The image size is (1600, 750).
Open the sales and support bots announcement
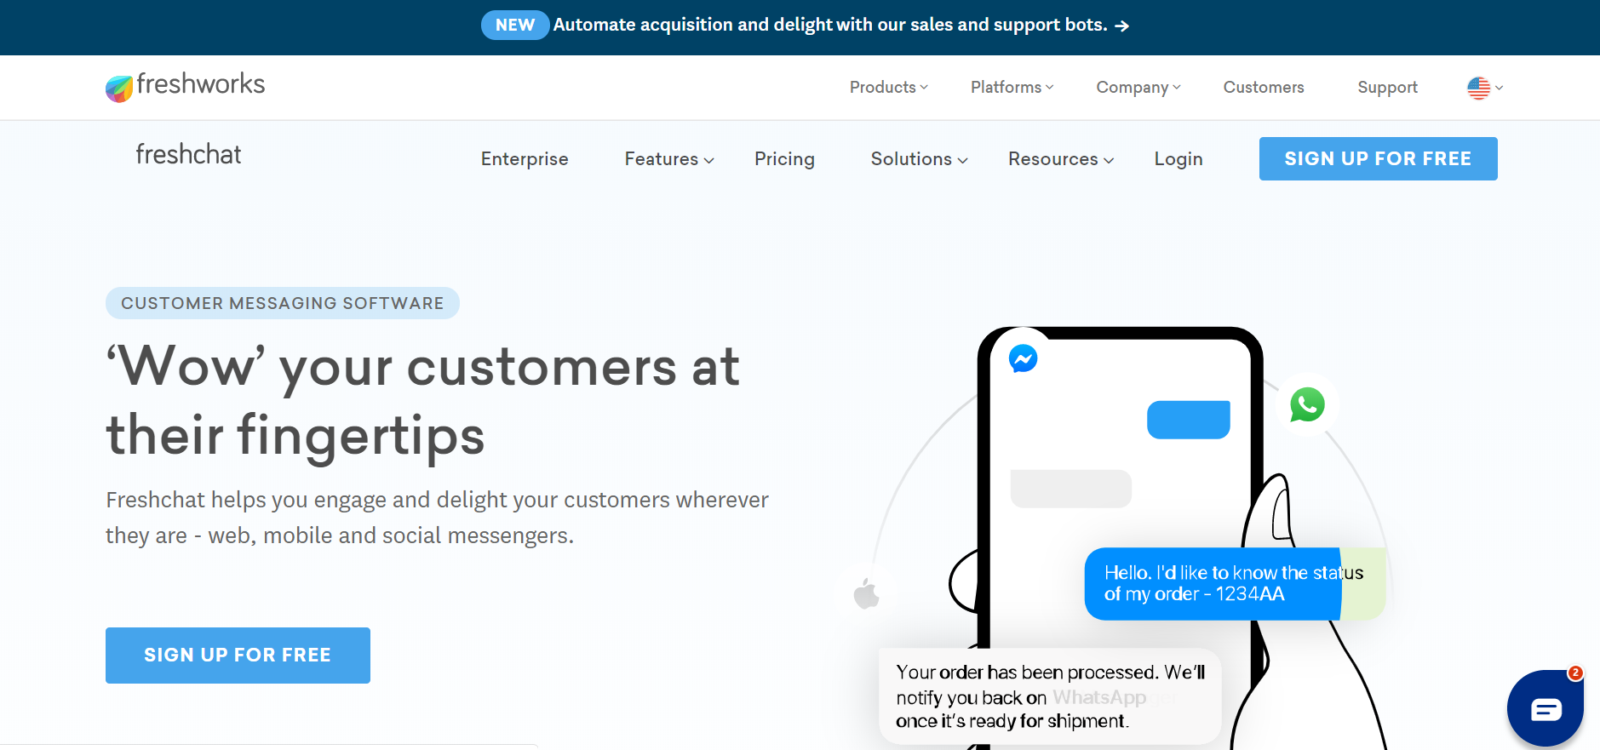point(830,25)
